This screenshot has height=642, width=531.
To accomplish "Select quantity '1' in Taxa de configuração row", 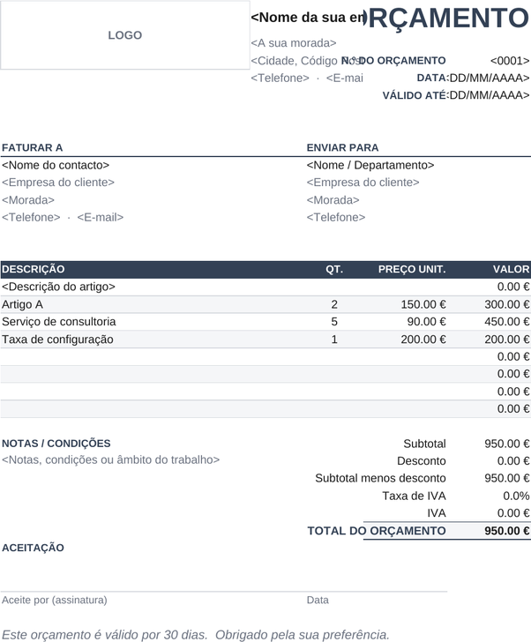I will tap(334, 339).
